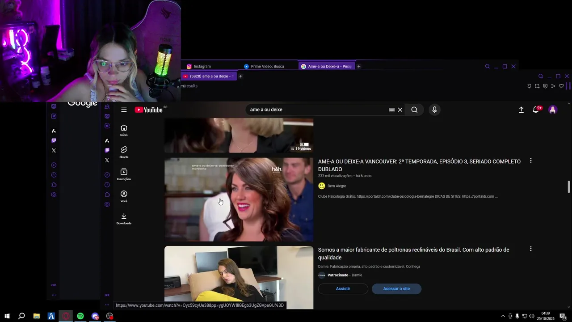Image resolution: width=572 pixels, height=322 pixels.
Task: Click the ad-blocker shield icon in the address bar
Action: pyautogui.click(x=545, y=86)
